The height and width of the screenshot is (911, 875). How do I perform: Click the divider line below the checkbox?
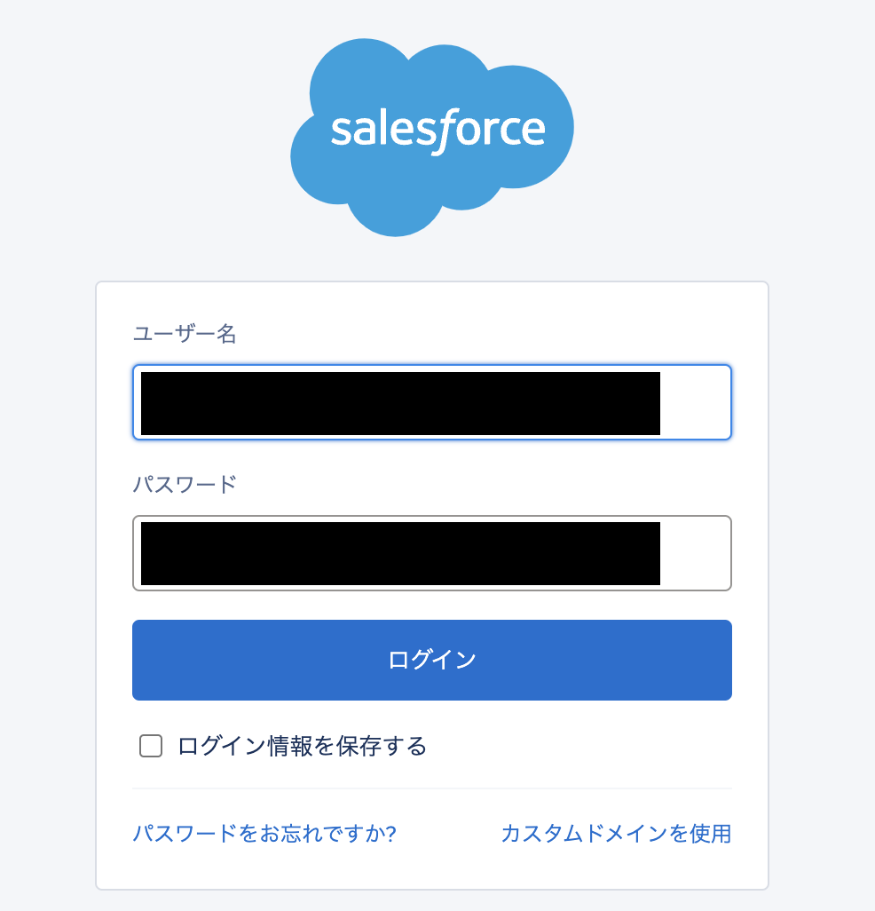(x=431, y=788)
